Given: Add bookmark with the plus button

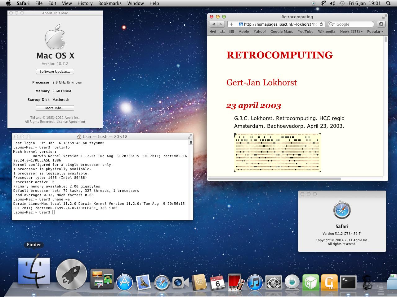Looking at the screenshot, I should [x=231, y=24].
